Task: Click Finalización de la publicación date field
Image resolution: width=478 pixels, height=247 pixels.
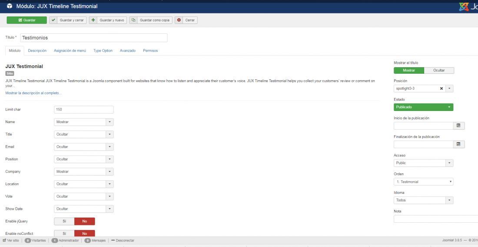Action: [x=423, y=144]
